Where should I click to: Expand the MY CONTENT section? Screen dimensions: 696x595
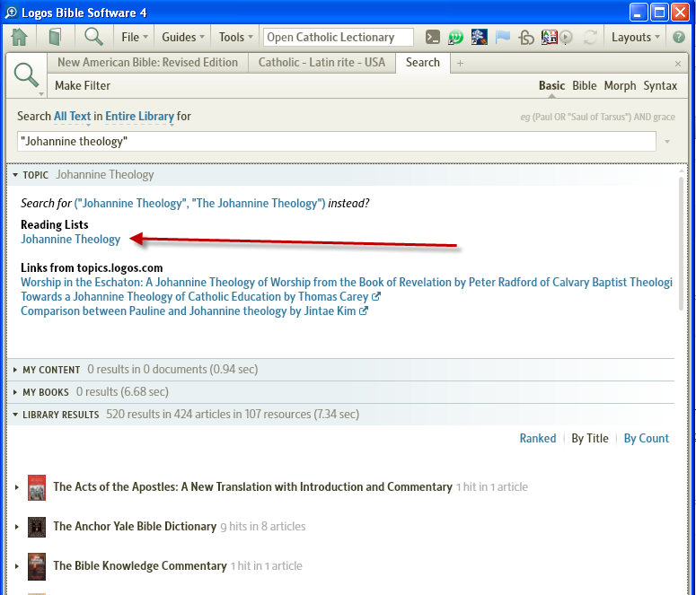[15, 370]
